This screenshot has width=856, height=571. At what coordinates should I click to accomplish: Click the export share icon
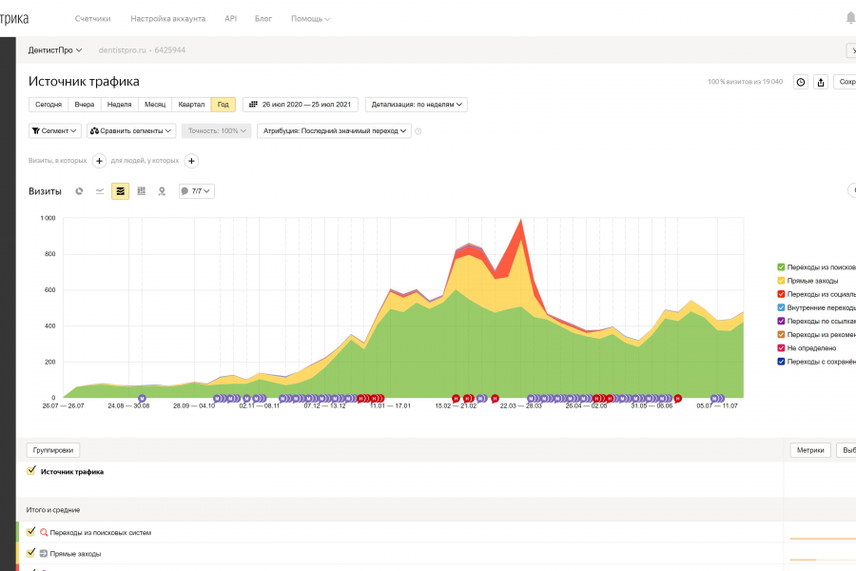[821, 82]
